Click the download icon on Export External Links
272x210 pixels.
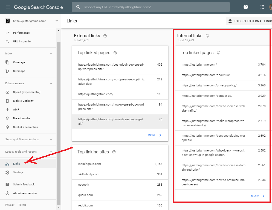[x=230, y=21]
